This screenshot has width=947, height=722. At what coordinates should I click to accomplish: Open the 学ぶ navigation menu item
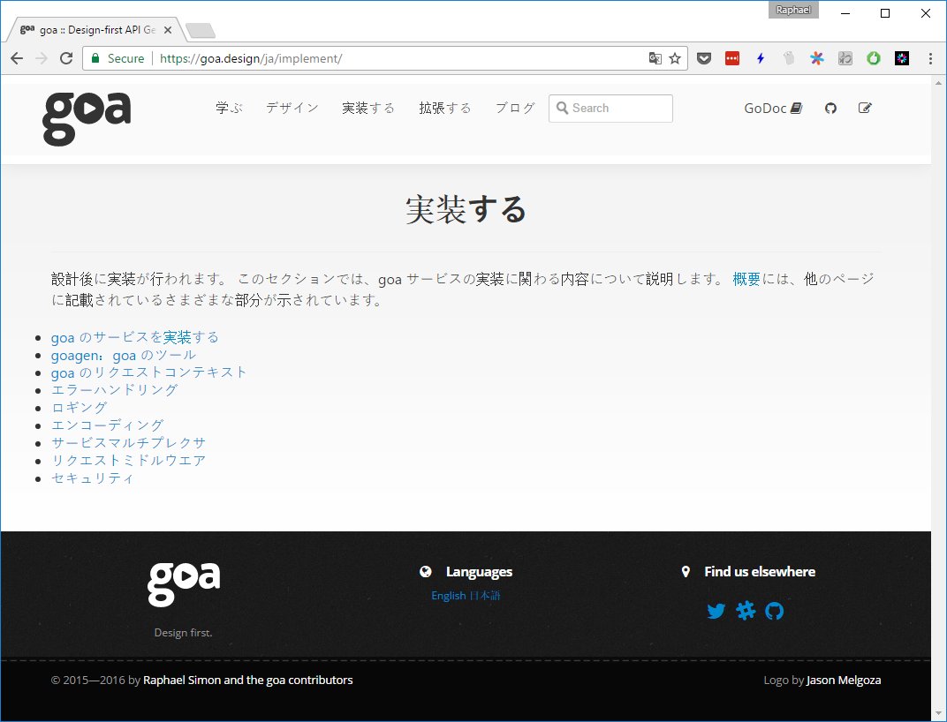[229, 108]
